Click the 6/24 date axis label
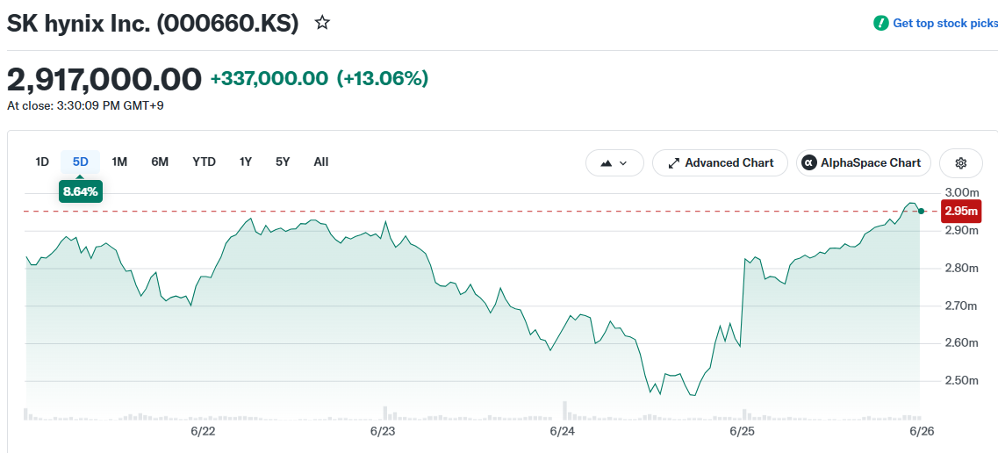 pyautogui.click(x=563, y=431)
